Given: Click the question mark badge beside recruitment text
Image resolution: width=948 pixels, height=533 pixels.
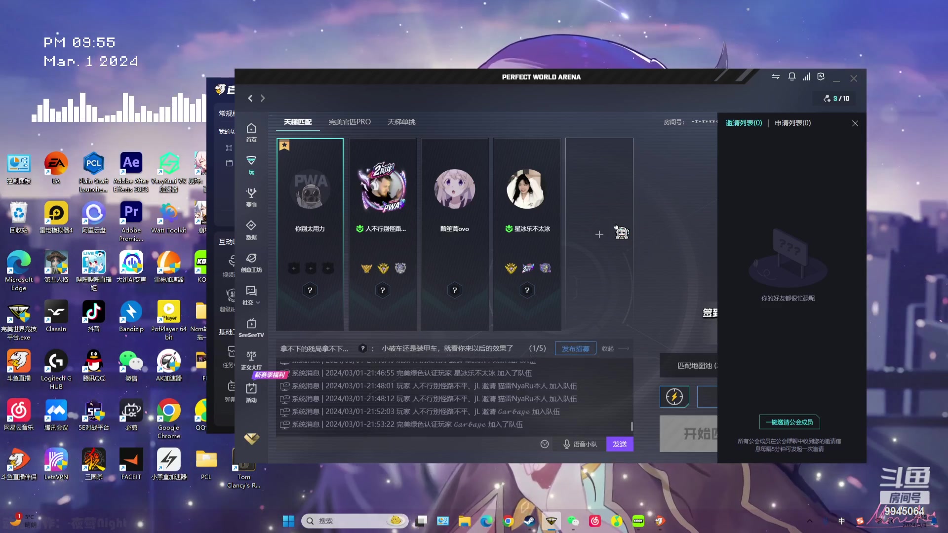Looking at the screenshot, I should tap(363, 348).
